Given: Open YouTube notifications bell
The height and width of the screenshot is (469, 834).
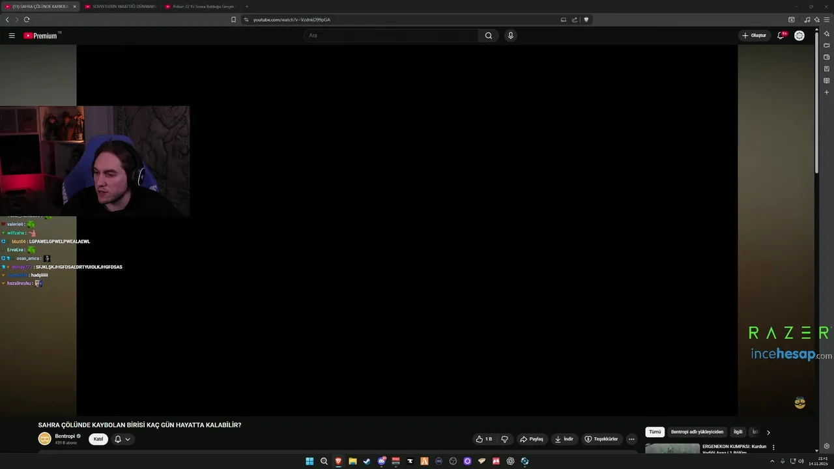Looking at the screenshot, I should (x=781, y=35).
